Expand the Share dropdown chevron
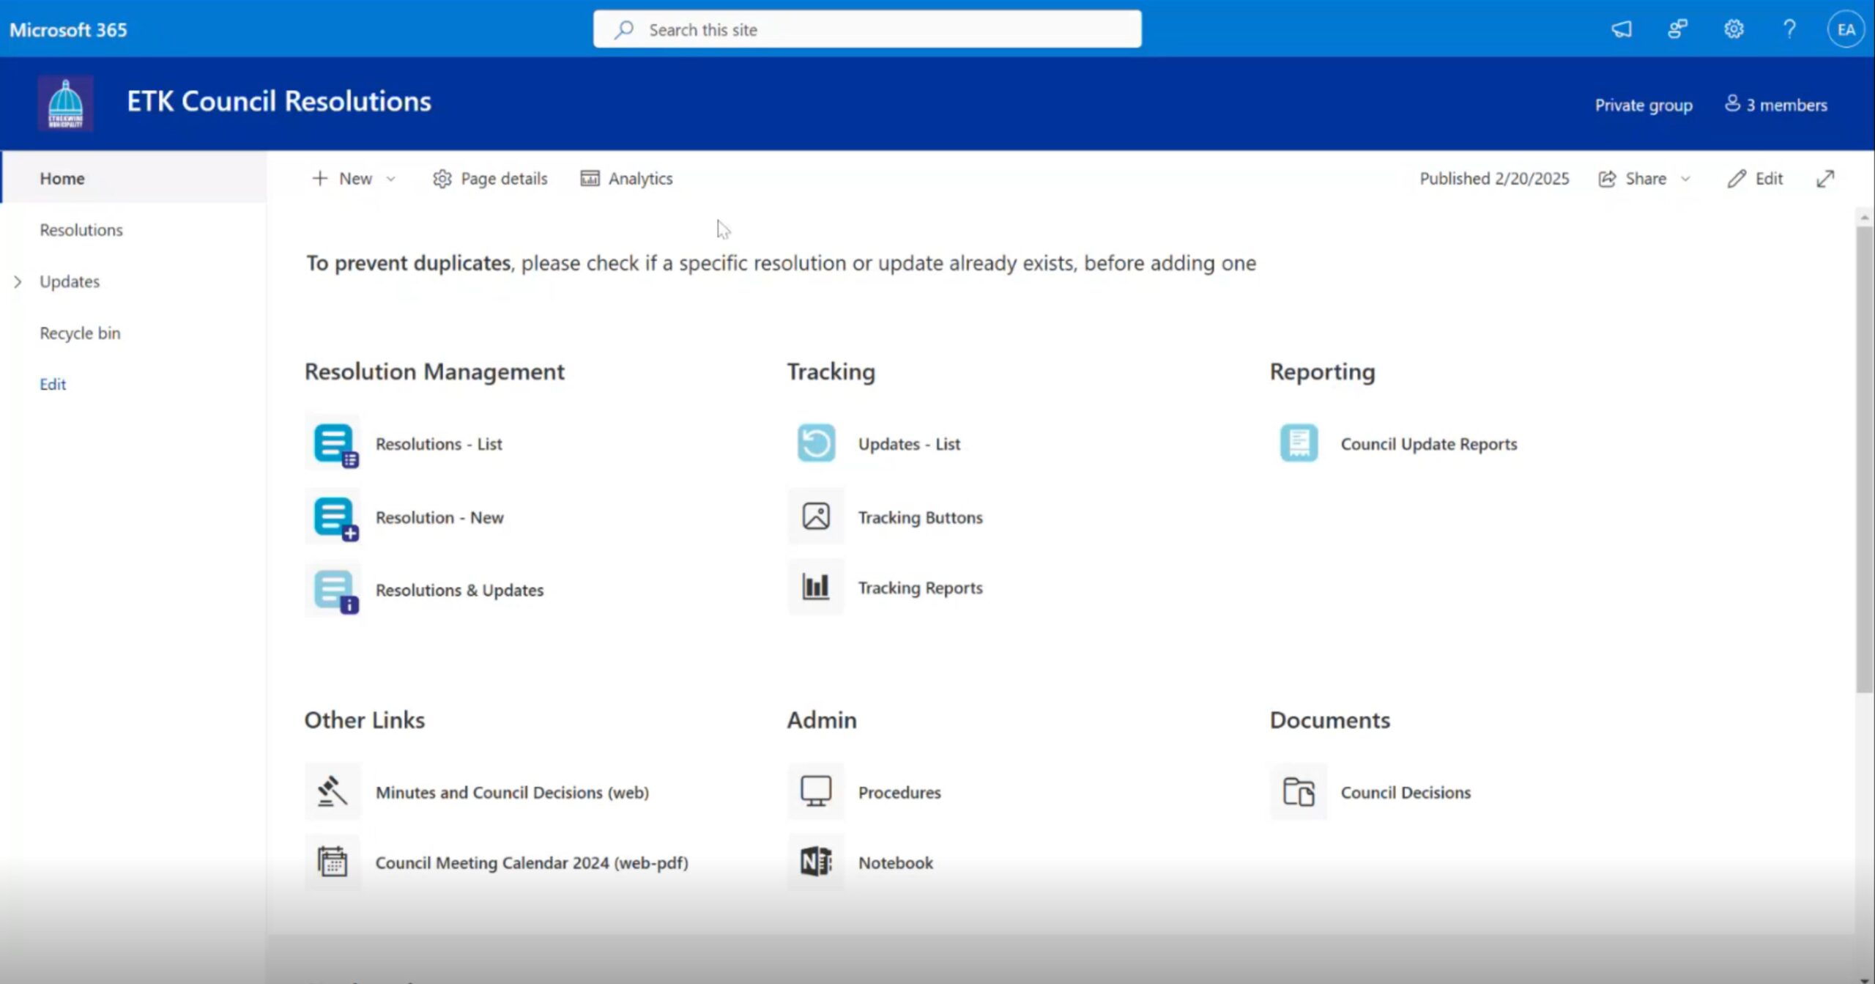Image resolution: width=1875 pixels, height=984 pixels. pyautogui.click(x=1685, y=179)
